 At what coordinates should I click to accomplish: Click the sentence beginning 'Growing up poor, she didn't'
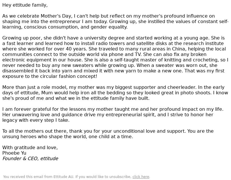pos(105,38)
